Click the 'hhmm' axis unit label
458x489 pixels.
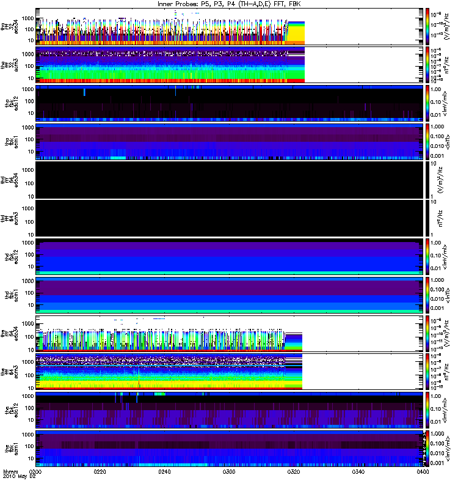(x=10, y=471)
